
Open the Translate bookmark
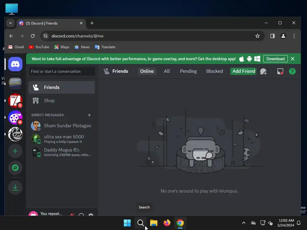coord(105,47)
